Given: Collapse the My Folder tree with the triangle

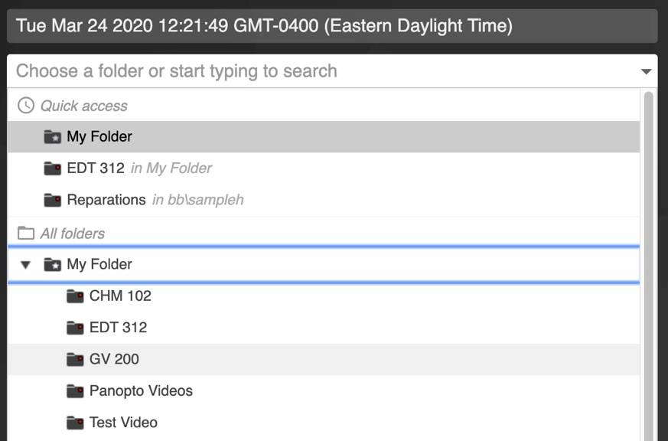Looking at the screenshot, I should [x=26, y=265].
